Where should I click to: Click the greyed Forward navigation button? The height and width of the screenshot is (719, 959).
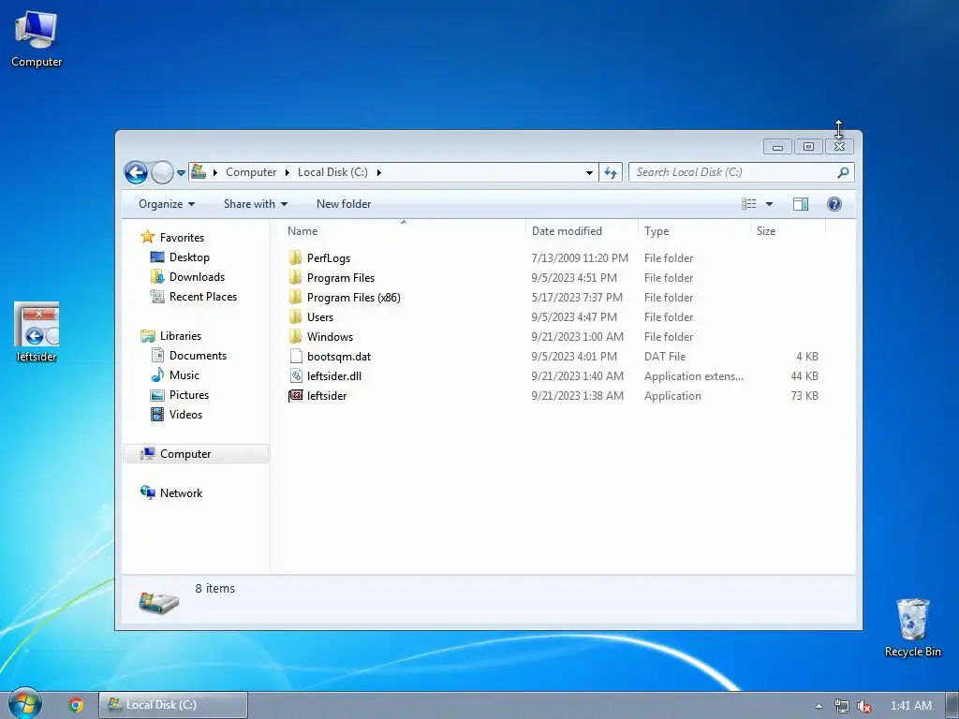pyautogui.click(x=162, y=172)
